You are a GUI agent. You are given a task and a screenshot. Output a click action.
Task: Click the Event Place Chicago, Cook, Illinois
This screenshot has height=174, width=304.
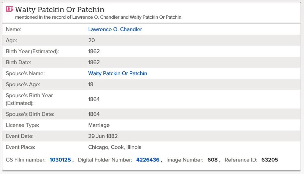(x=115, y=147)
